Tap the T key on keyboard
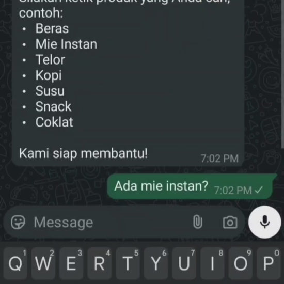284x284 pixels. pos(128,263)
